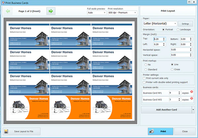Adjust Left margin stepper arrows
Screen dimensions: 198x138
click(x=164, y=44)
